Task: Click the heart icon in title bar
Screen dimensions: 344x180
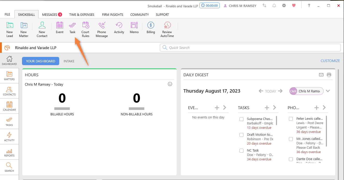Action: [294, 5]
